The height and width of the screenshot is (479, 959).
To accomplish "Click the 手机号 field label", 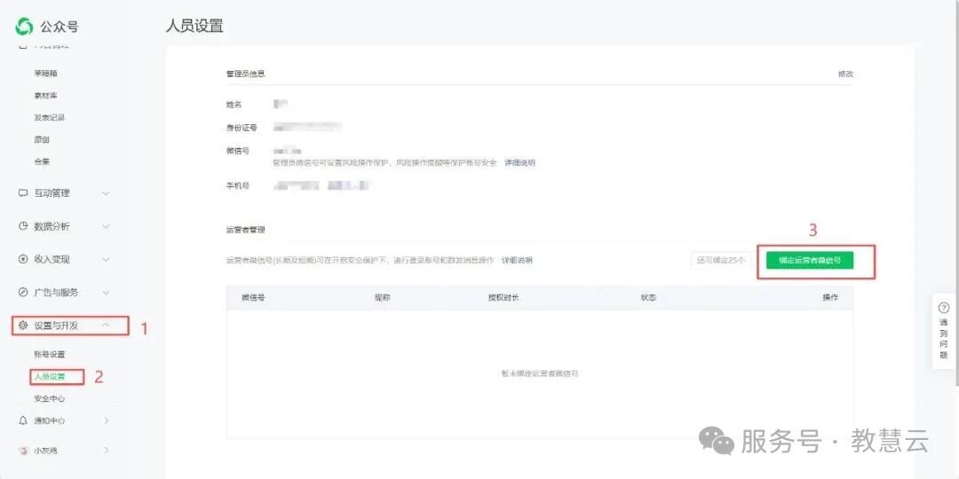I will click(238, 185).
